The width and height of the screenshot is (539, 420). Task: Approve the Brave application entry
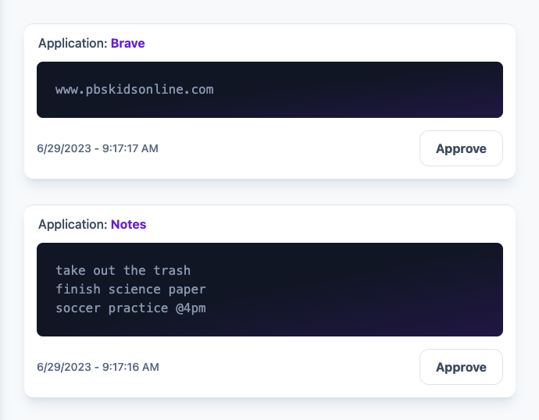461,148
